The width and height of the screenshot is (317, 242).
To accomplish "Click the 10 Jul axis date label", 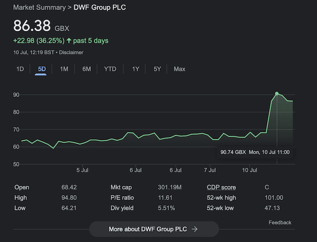I will (250, 170).
